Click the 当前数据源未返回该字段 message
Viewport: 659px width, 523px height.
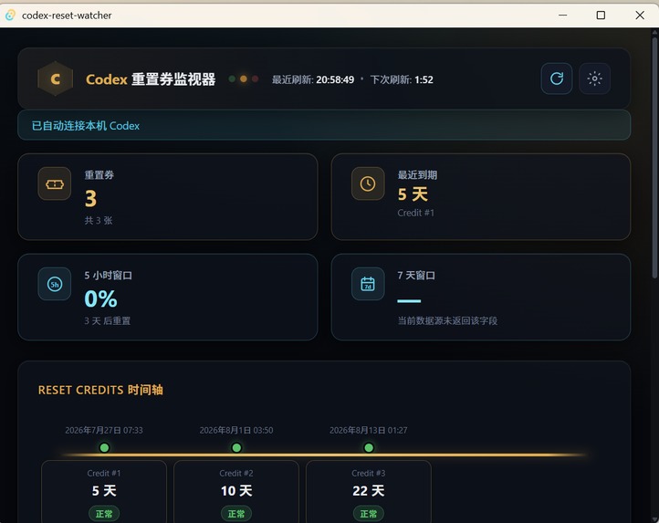point(447,320)
